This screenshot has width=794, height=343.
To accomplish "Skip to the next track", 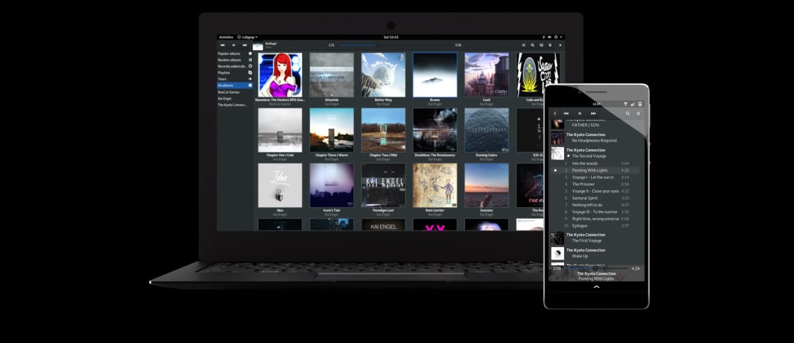I will click(x=245, y=45).
